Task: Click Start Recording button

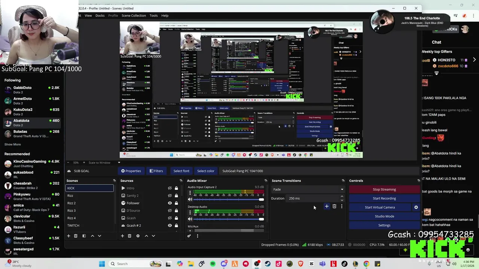Action: coord(384,198)
